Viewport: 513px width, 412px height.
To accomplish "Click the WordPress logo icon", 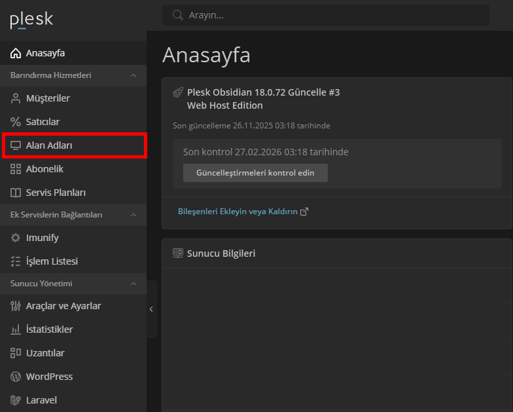I will (x=16, y=377).
